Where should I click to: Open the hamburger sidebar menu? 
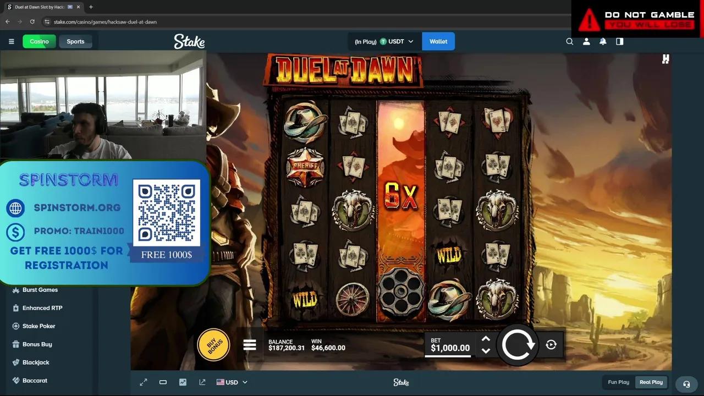[11, 41]
